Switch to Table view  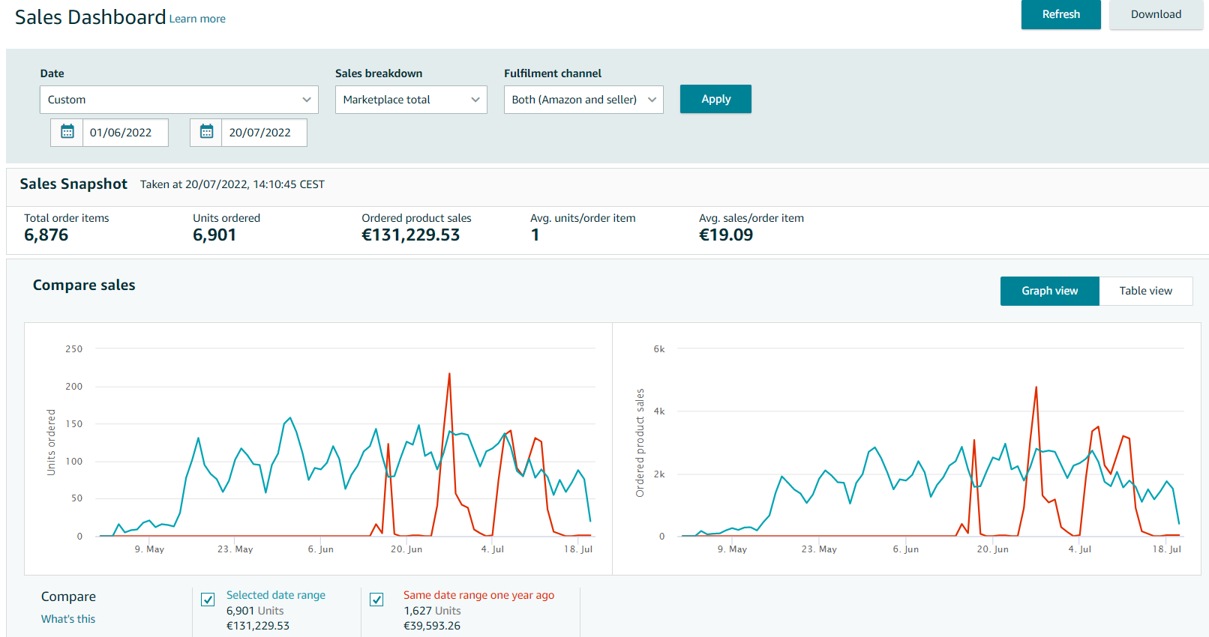coord(1145,291)
